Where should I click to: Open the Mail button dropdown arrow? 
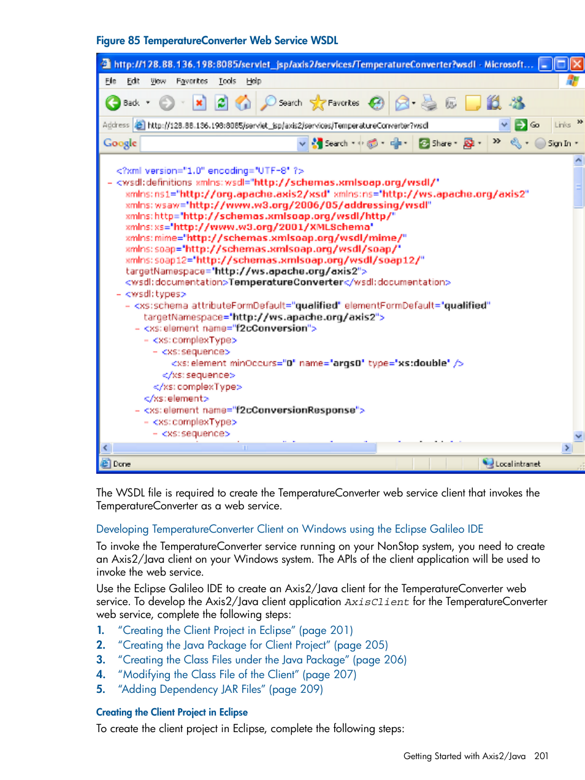click(x=414, y=103)
